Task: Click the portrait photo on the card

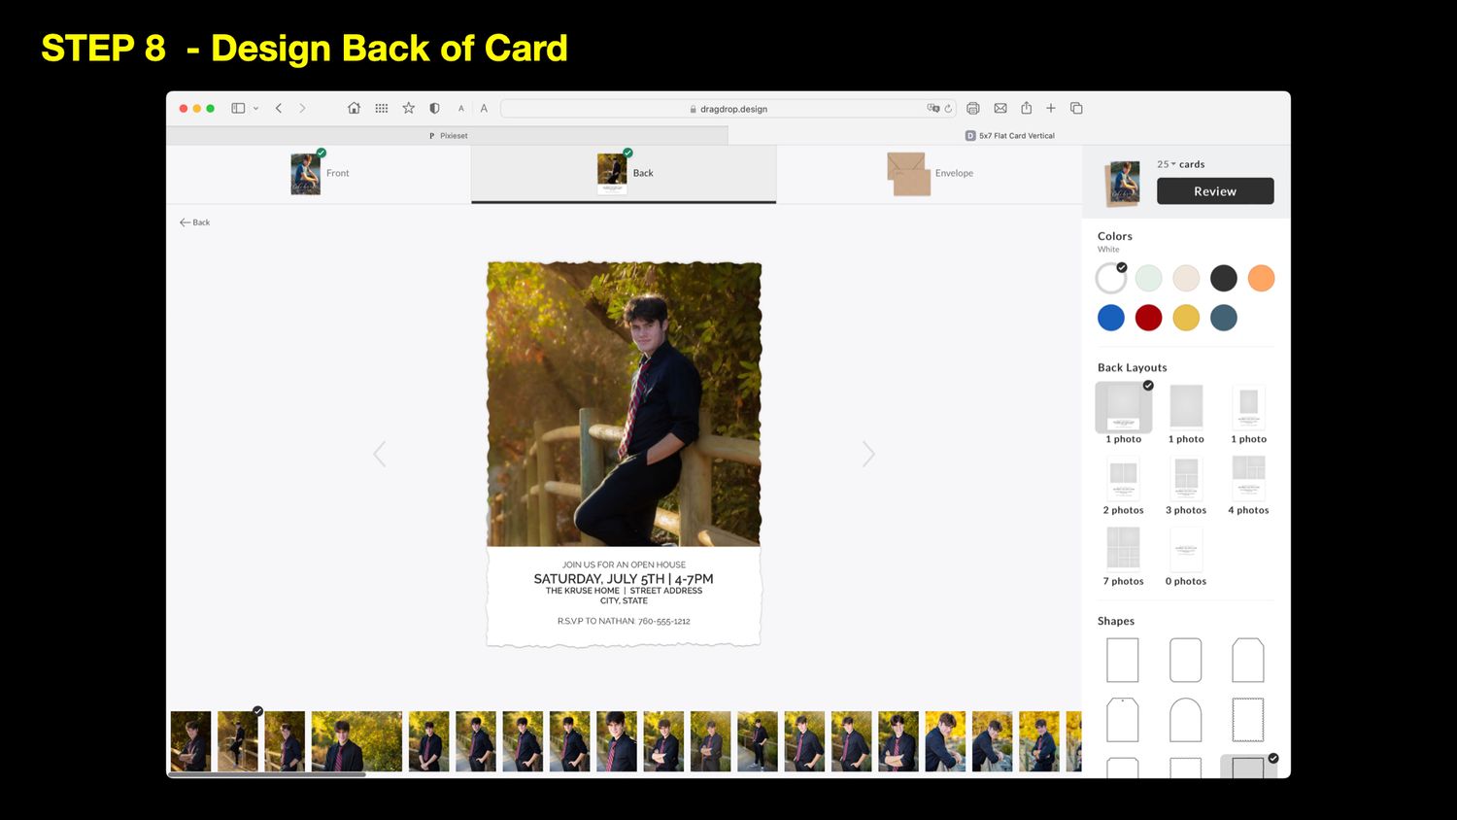Action: (x=624, y=404)
